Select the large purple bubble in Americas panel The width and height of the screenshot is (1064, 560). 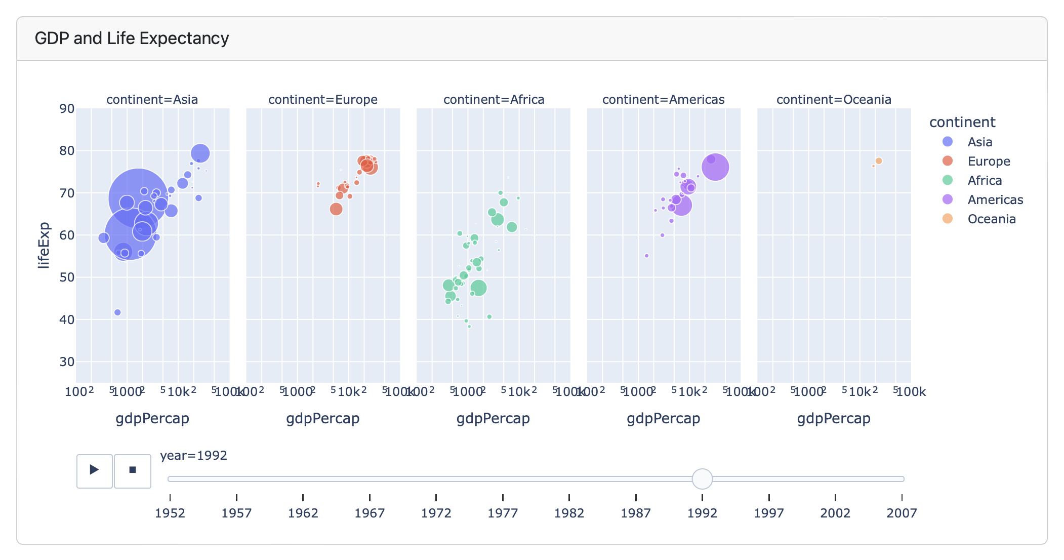(x=715, y=166)
